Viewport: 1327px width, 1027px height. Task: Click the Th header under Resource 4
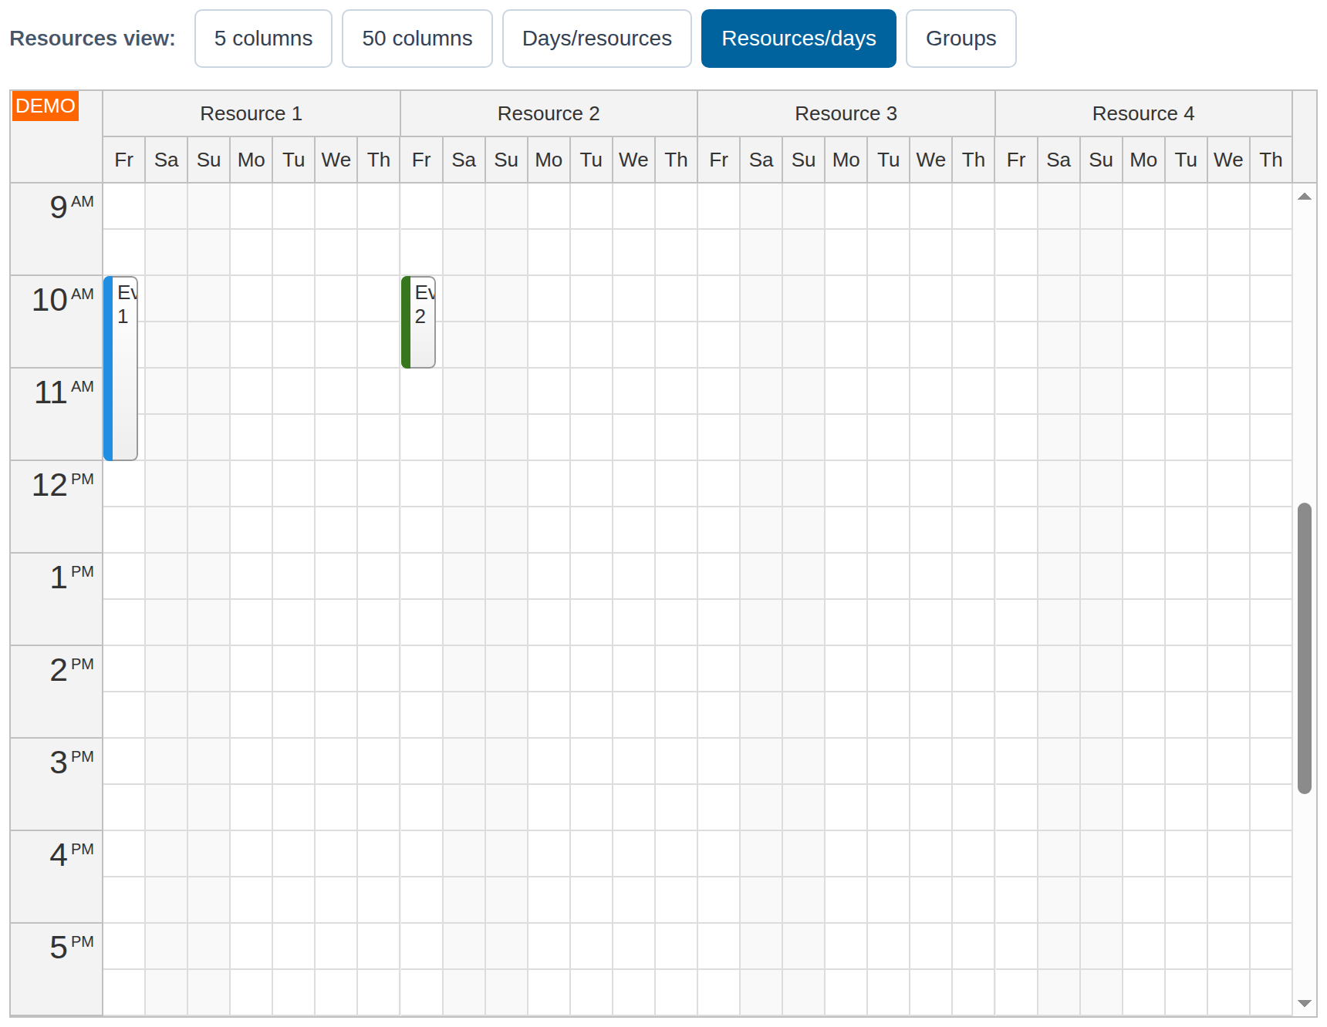1271,160
